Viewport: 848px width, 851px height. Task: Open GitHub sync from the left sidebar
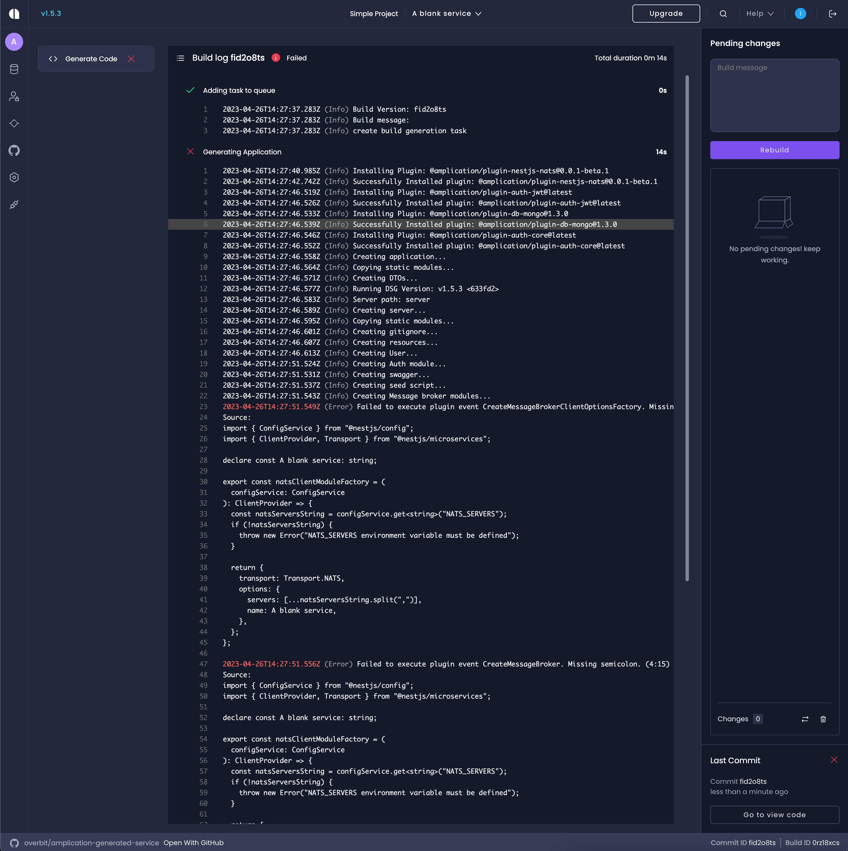(x=14, y=151)
